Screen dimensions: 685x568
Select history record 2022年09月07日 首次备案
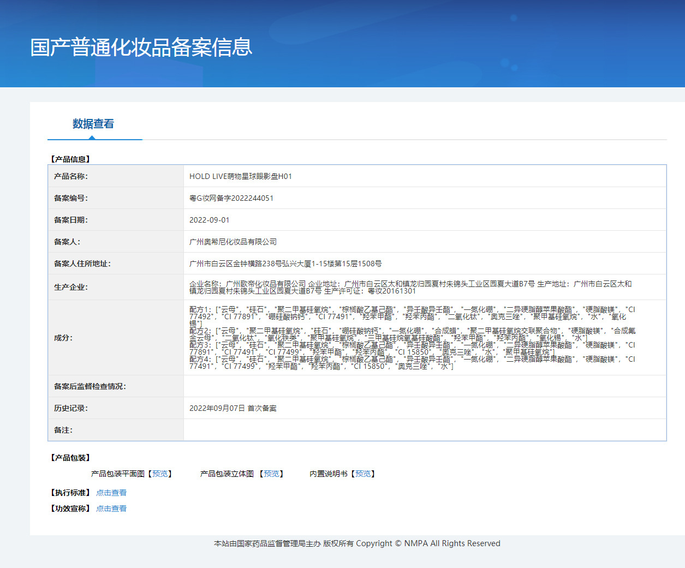pos(233,408)
